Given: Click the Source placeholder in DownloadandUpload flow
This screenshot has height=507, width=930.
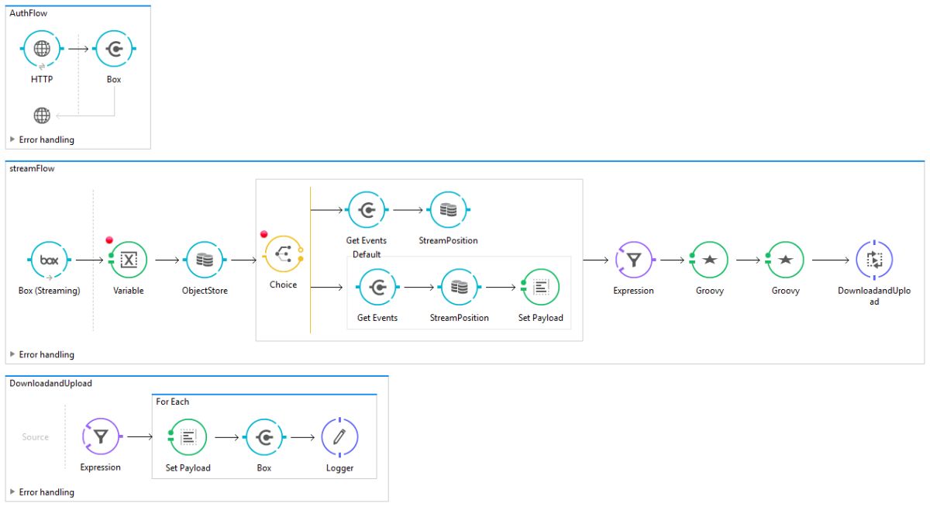Looking at the screenshot, I should (x=35, y=437).
